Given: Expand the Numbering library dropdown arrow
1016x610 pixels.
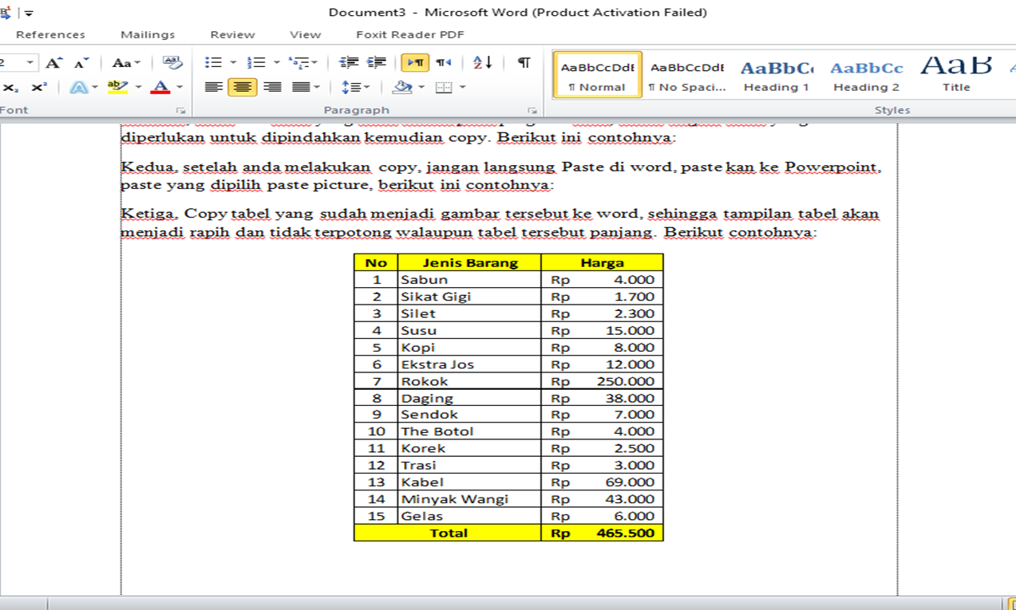Looking at the screenshot, I should [x=276, y=62].
